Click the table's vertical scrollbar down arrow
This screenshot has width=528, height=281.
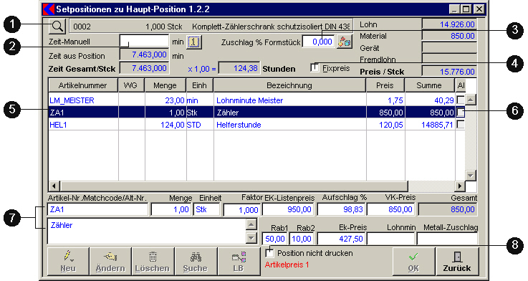tap(470, 175)
